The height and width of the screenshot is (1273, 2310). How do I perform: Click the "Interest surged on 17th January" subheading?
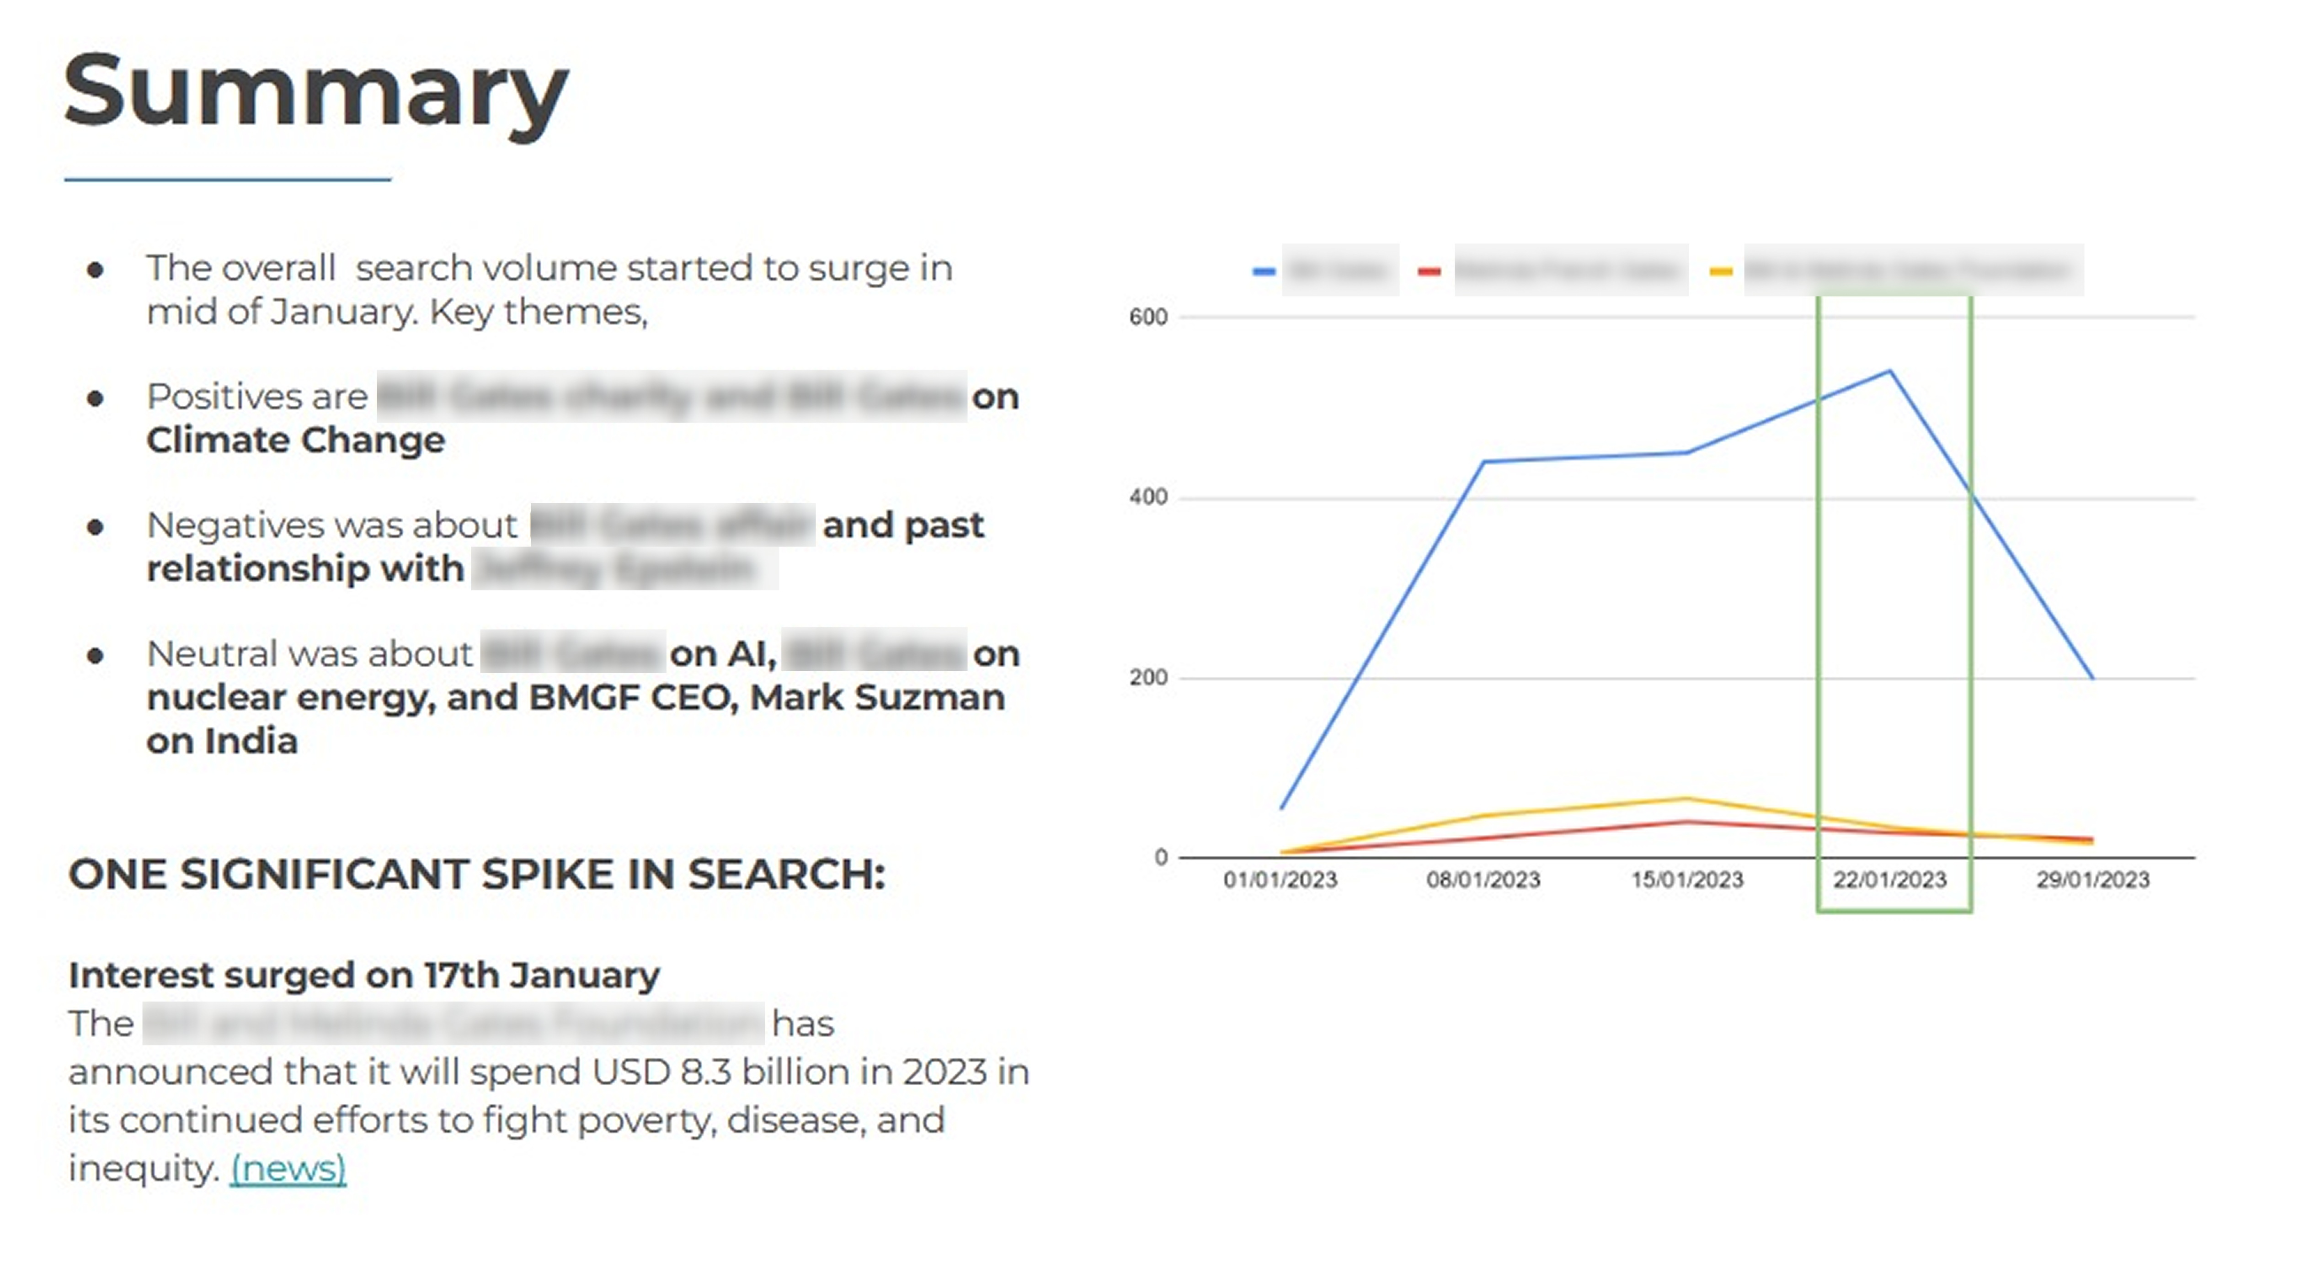364,976
